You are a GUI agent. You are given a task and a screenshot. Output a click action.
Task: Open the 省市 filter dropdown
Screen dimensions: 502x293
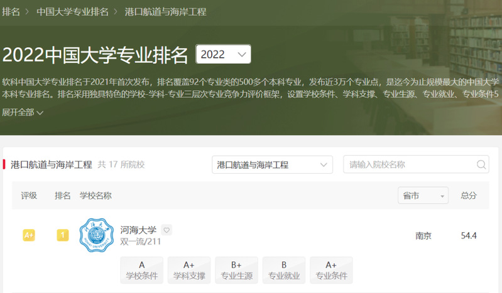pyautogui.click(x=423, y=196)
